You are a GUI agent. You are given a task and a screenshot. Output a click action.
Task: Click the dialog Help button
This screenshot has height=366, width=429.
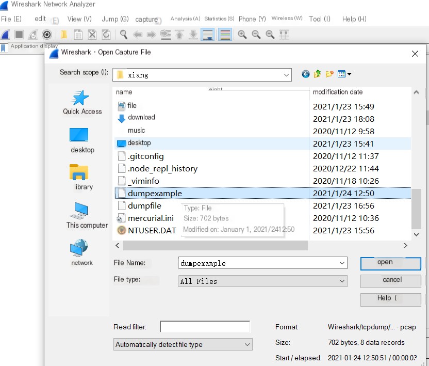point(390,299)
